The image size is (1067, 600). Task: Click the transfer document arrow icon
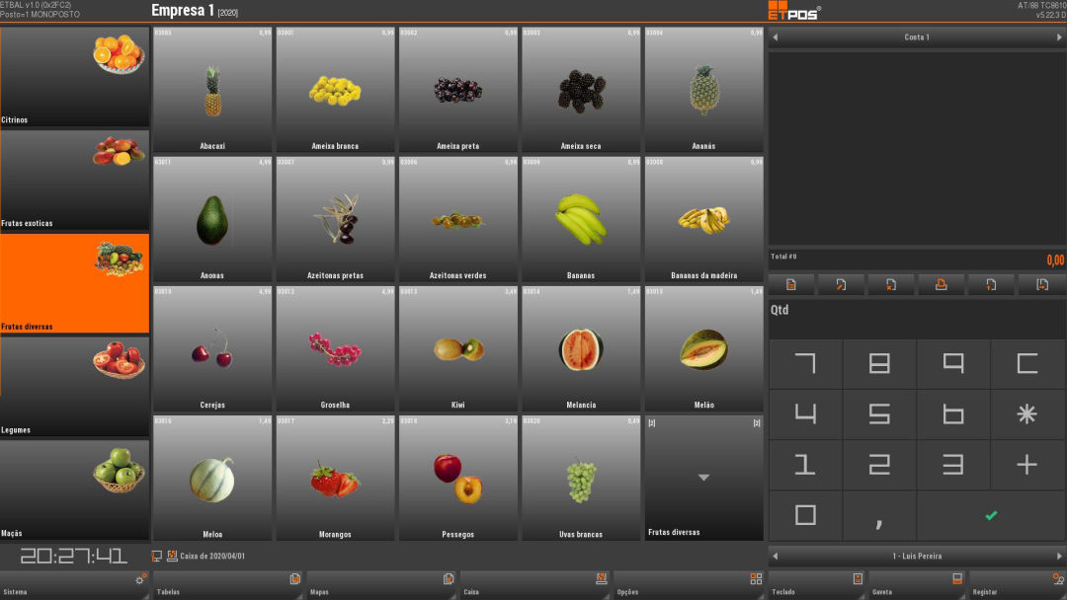click(1042, 285)
